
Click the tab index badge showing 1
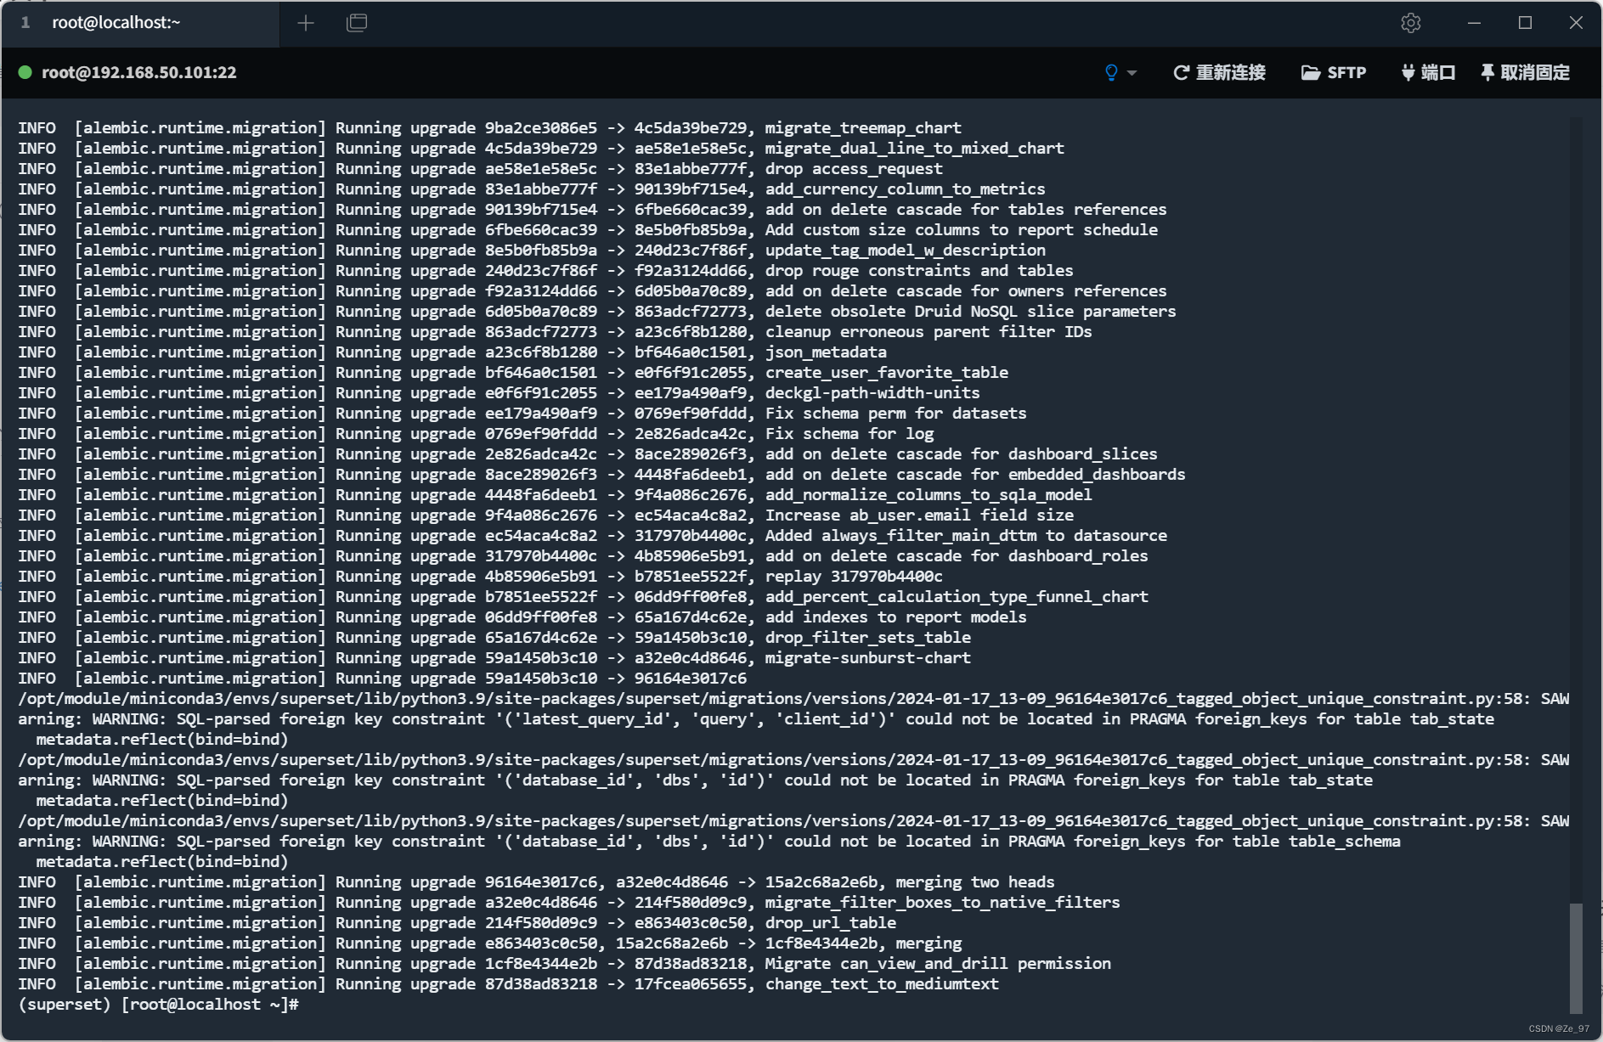coord(25,23)
